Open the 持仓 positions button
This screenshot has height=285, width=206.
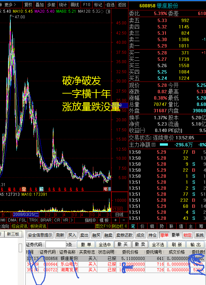point(152,235)
